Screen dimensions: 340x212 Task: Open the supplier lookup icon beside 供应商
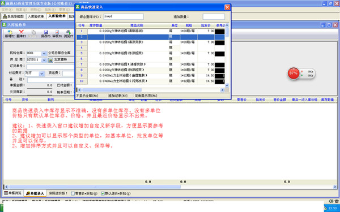[50, 60]
